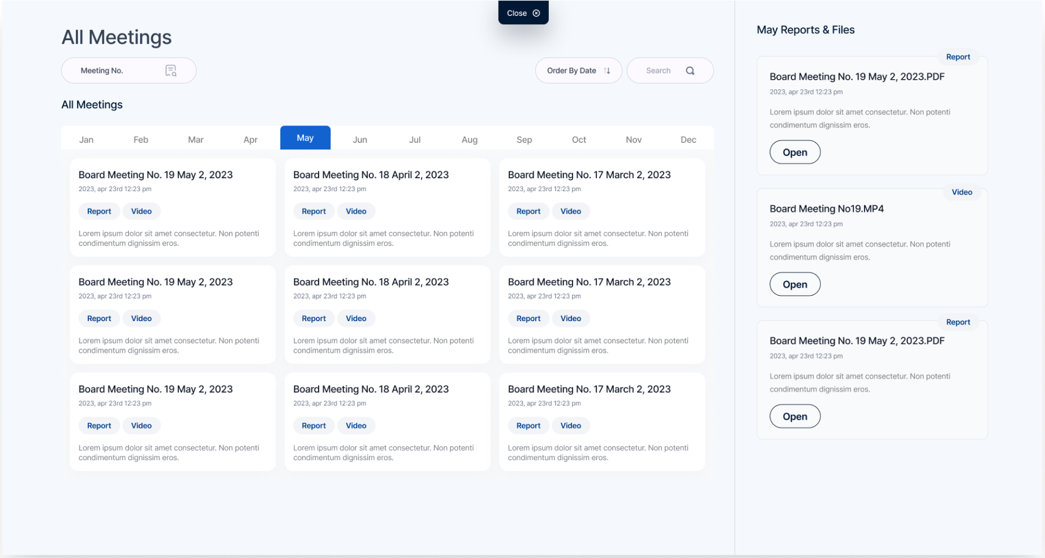1045x558 pixels.
Task: Click the Meeting No. search document icon
Action: click(x=171, y=71)
